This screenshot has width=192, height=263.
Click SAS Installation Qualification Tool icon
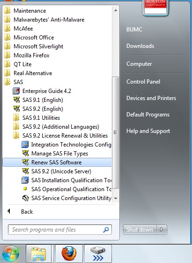click(25, 180)
